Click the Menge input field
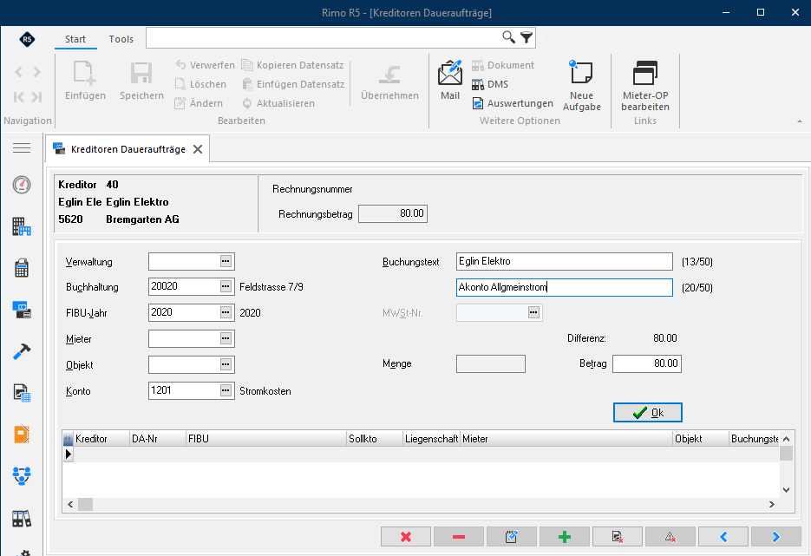The width and height of the screenshot is (811, 556). tap(491, 363)
